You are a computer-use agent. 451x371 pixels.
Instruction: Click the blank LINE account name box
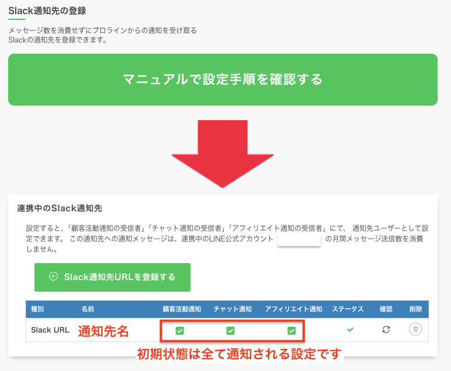pos(299,239)
